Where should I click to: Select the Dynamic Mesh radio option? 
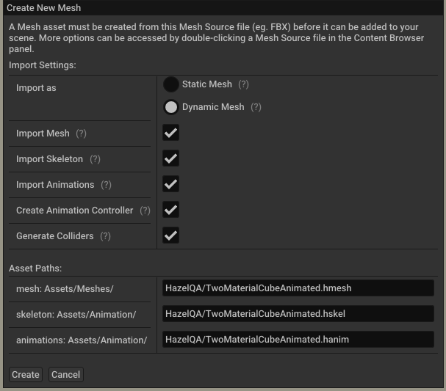pos(171,107)
